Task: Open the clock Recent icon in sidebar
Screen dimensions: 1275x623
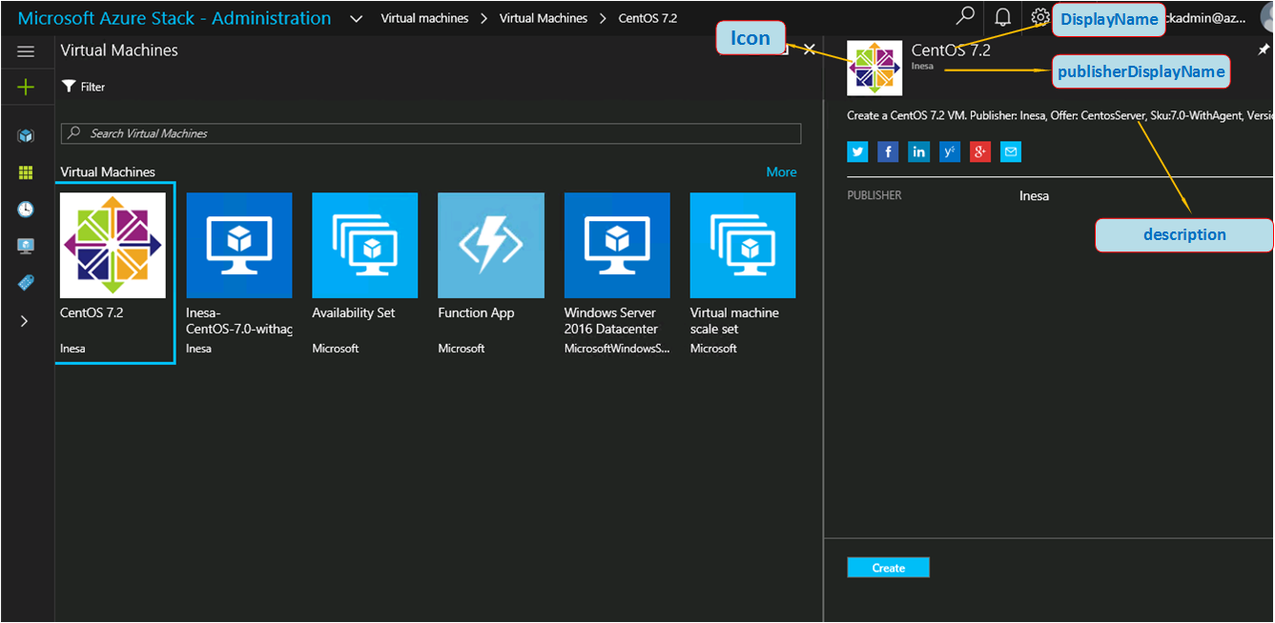Action: pos(26,210)
